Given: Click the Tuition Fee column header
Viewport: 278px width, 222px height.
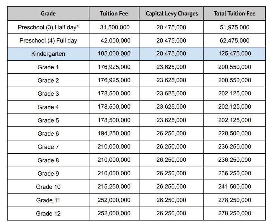Looking at the screenshot, I should [x=114, y=14].
